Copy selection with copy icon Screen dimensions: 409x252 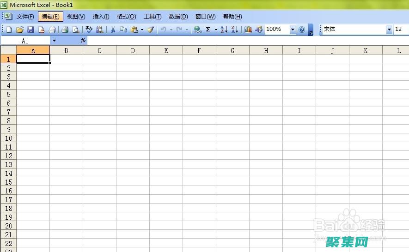tap(123, 30)
